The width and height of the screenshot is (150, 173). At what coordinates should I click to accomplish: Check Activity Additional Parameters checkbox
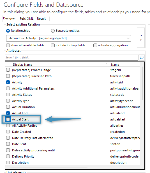8,88
